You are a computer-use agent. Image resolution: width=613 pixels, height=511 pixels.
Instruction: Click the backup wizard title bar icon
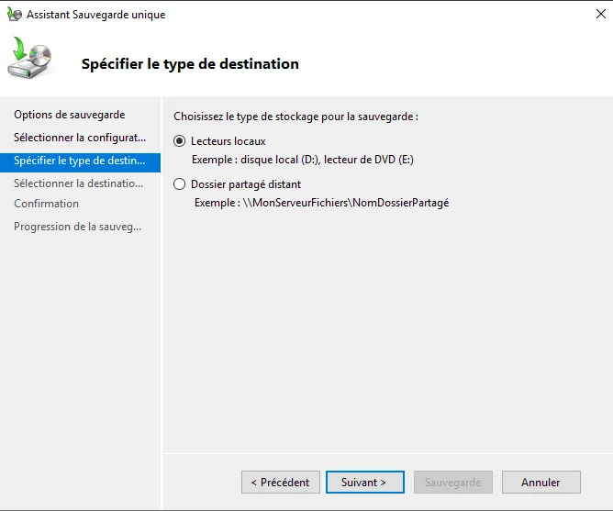[x=15, y=14]
